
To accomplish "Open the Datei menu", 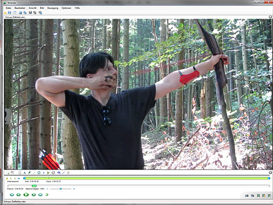I will [8, 8].
